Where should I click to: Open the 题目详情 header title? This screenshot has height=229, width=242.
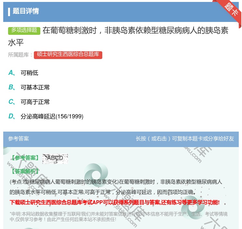[26, 11]
